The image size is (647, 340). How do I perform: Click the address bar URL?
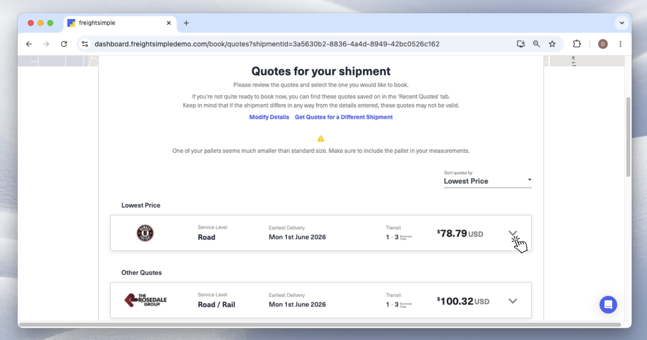pyautogui.click(x=267, y=44)
